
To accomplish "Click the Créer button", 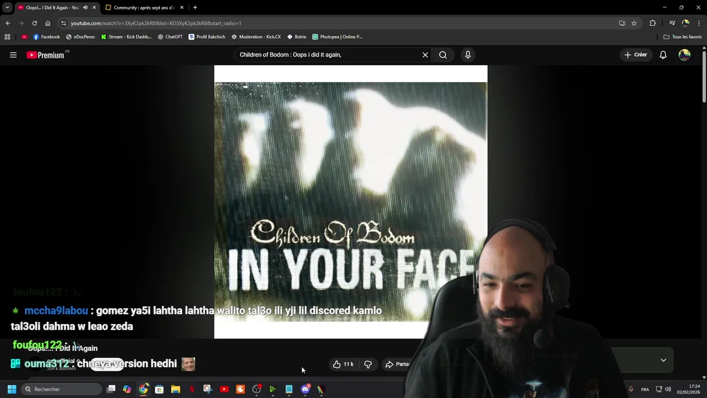I will coord(635,55).
